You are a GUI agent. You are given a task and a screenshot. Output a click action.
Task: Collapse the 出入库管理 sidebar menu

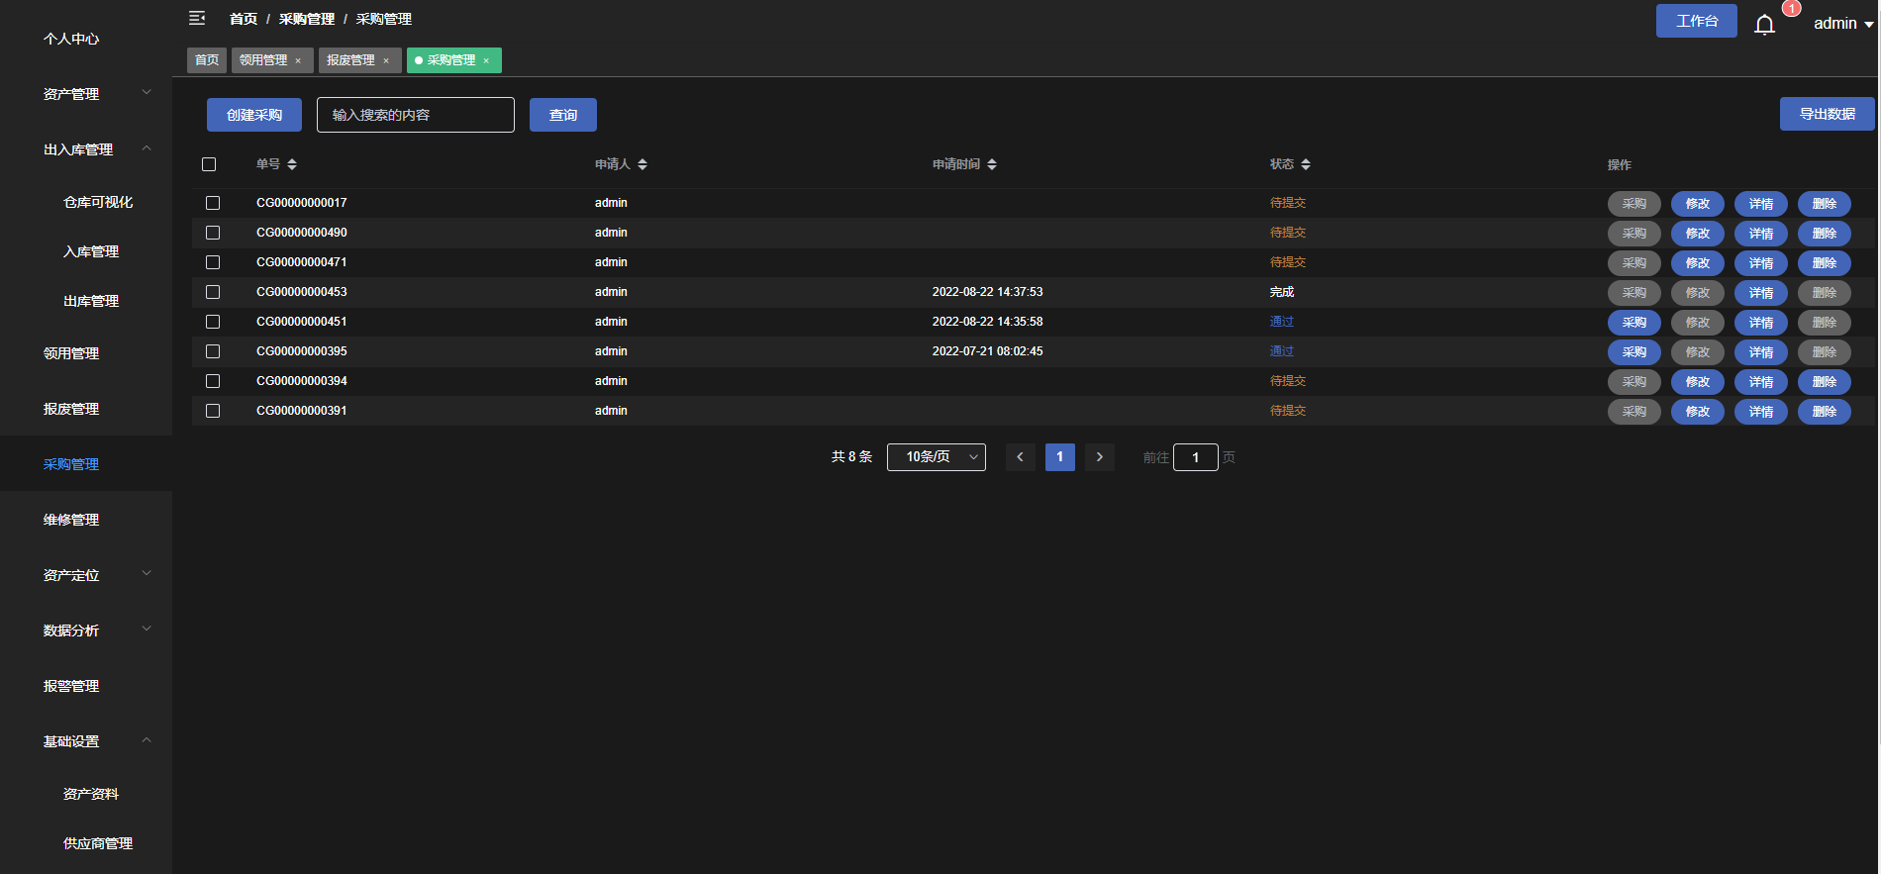pos(86,149)
